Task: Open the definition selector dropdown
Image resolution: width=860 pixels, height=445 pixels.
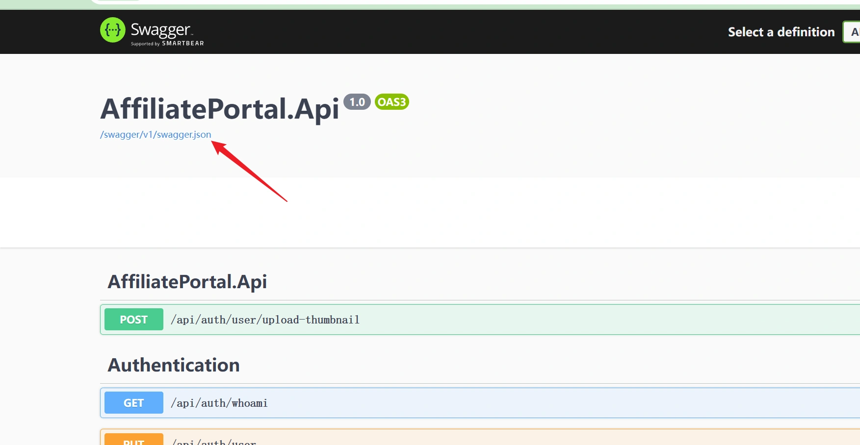Action: point(852,32)
